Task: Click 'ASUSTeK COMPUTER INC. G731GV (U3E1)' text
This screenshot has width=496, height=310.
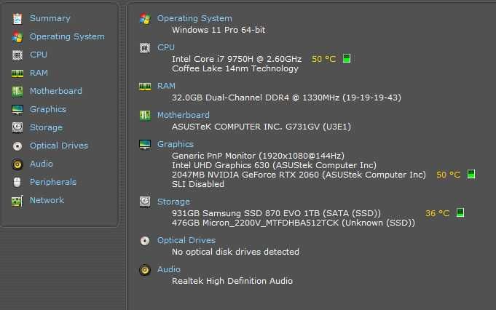Action: [261, 127]
